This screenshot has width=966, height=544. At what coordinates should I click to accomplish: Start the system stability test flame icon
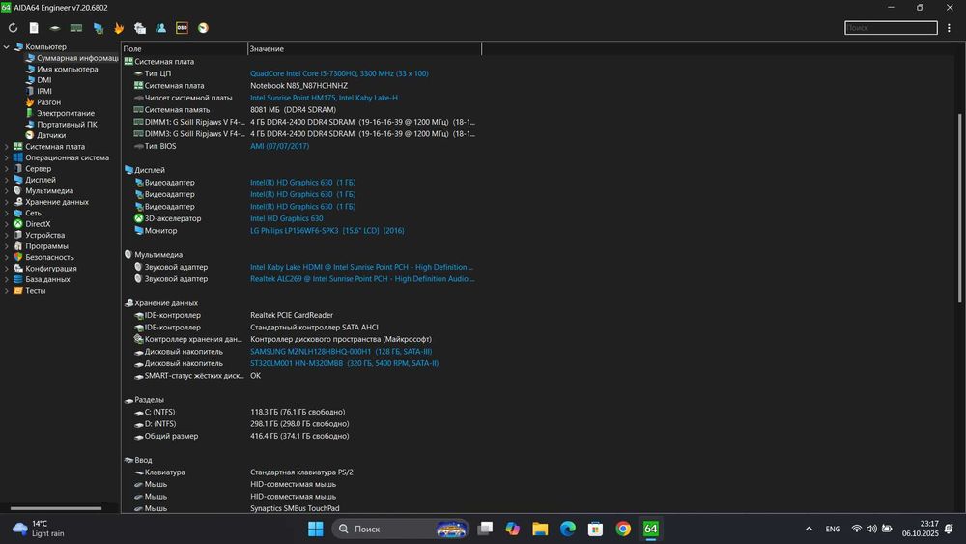[119, 28]
